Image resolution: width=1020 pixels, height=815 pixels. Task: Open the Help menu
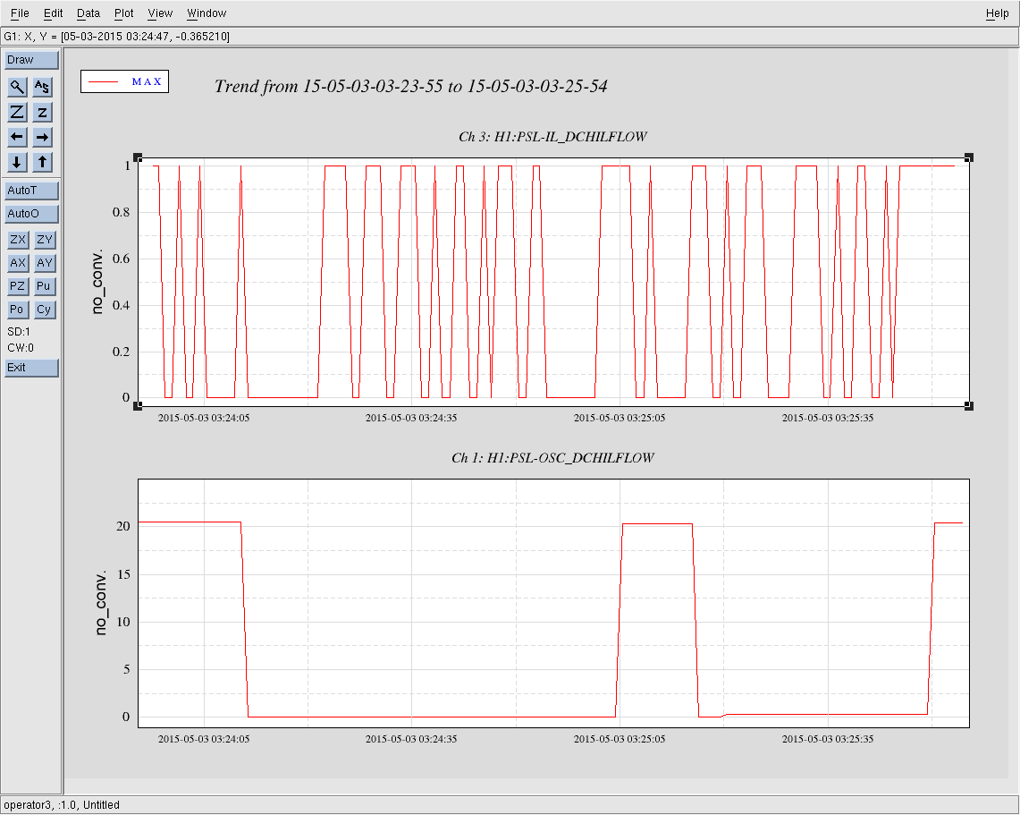coord(998,13)
